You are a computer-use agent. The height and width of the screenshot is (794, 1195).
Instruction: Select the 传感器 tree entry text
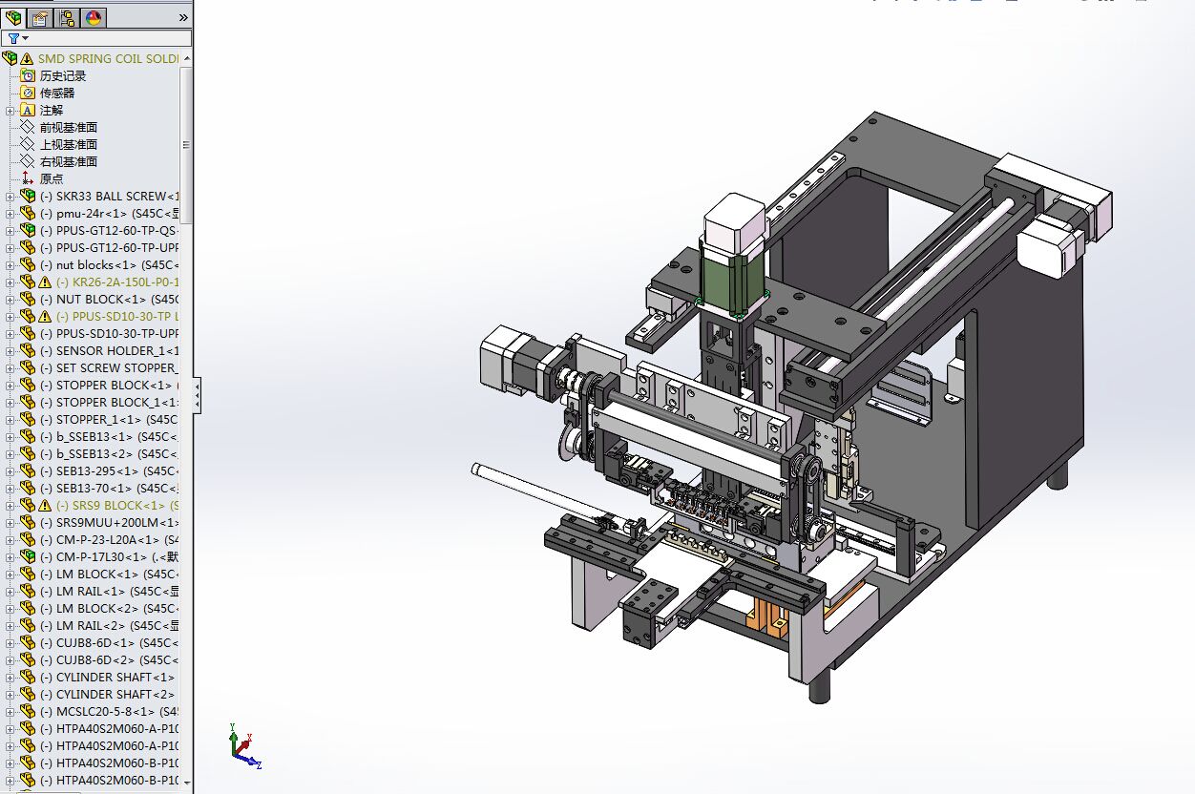coord(57,93)
